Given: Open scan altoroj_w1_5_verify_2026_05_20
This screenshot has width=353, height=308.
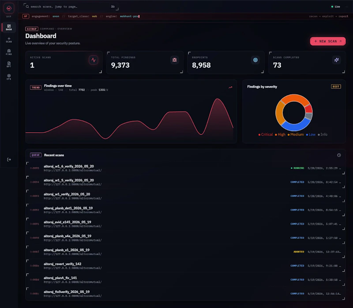Looking at the screenshot, I should point(185,182).
